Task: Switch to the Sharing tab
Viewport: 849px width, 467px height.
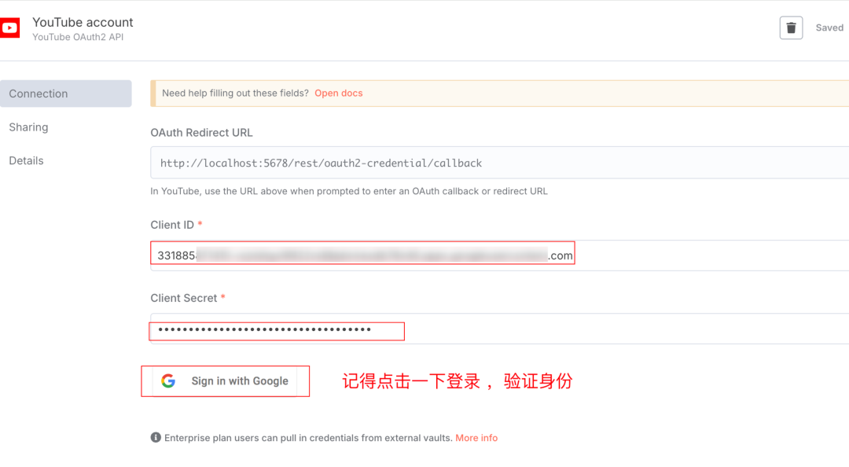Action: [x=29, y=127]
